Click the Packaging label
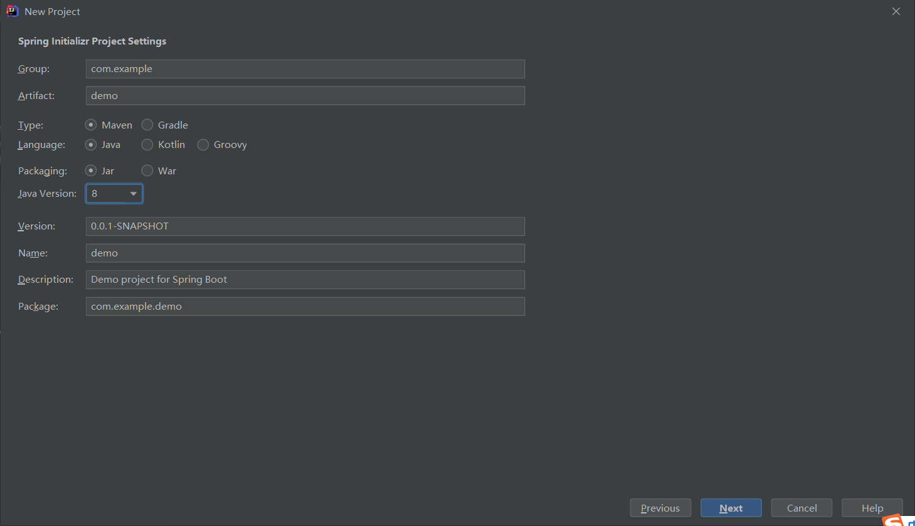 [43, 171]
